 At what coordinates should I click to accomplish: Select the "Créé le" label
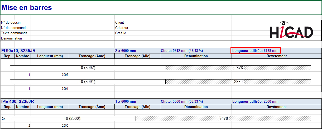click(121, 33)
